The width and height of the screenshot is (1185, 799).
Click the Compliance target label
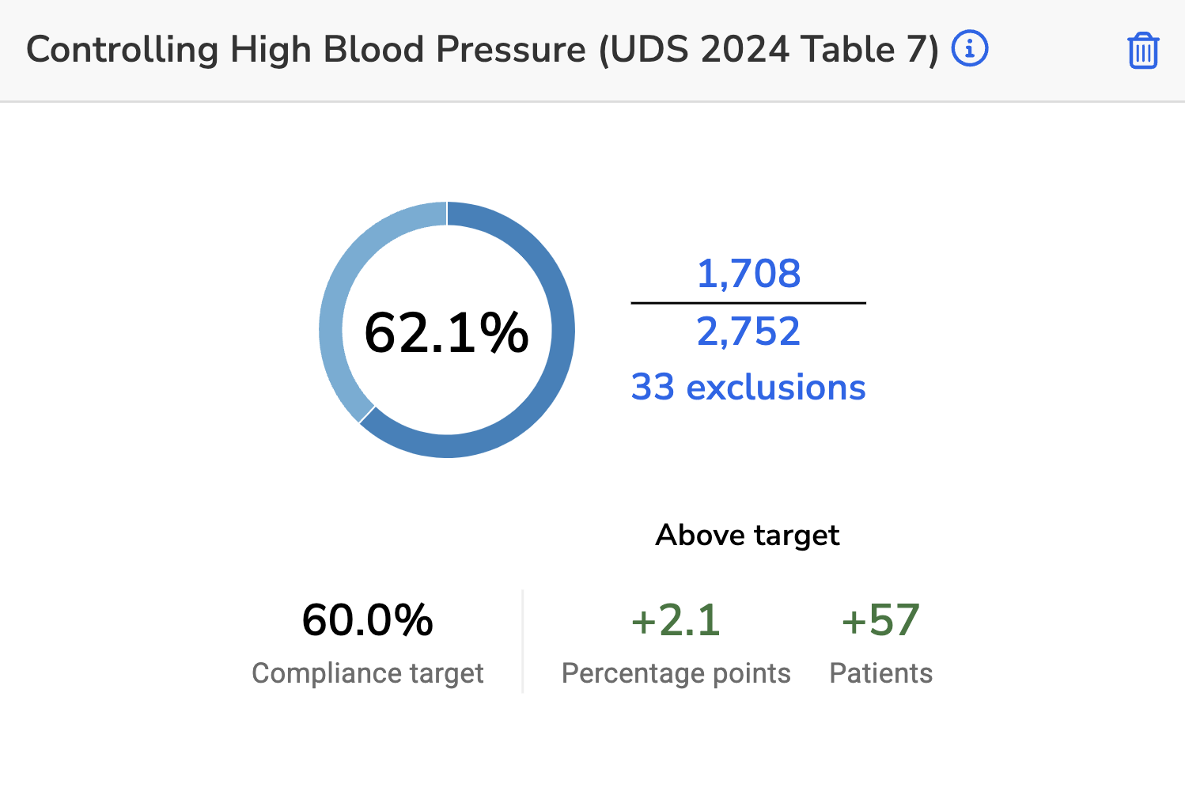[368, 673]
